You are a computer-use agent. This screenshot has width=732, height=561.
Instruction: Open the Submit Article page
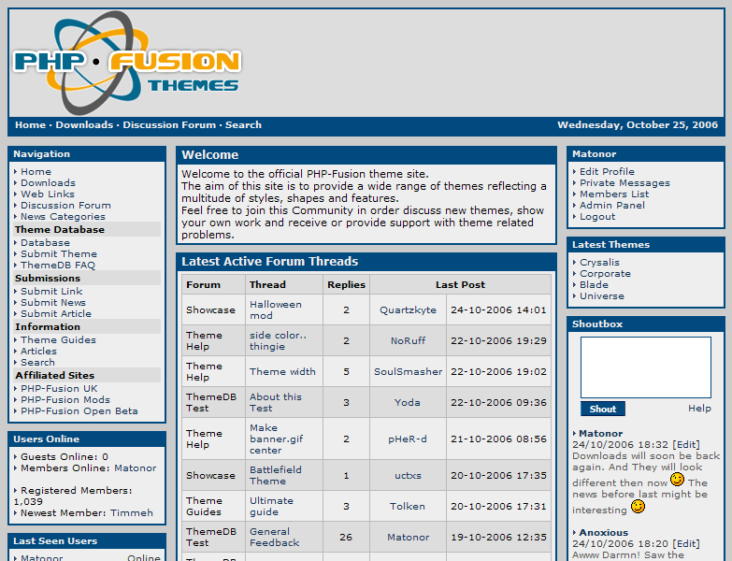coord(56,313)
